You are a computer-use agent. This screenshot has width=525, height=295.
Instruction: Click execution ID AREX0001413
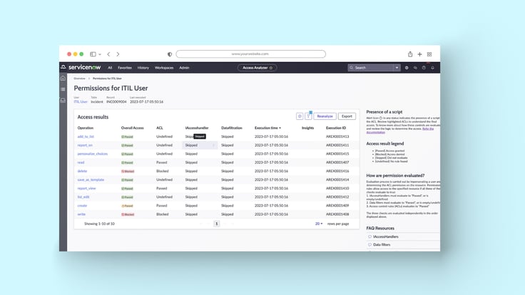[x=337, y=136]
